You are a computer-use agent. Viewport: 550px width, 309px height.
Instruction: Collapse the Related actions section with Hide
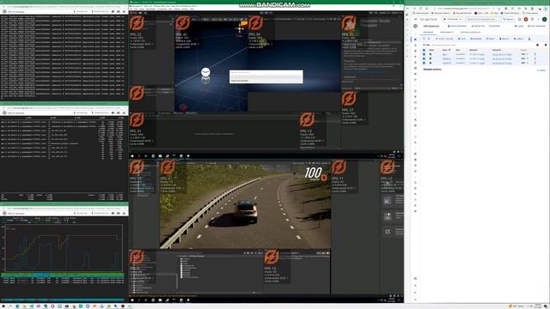[x=541, y=70]
